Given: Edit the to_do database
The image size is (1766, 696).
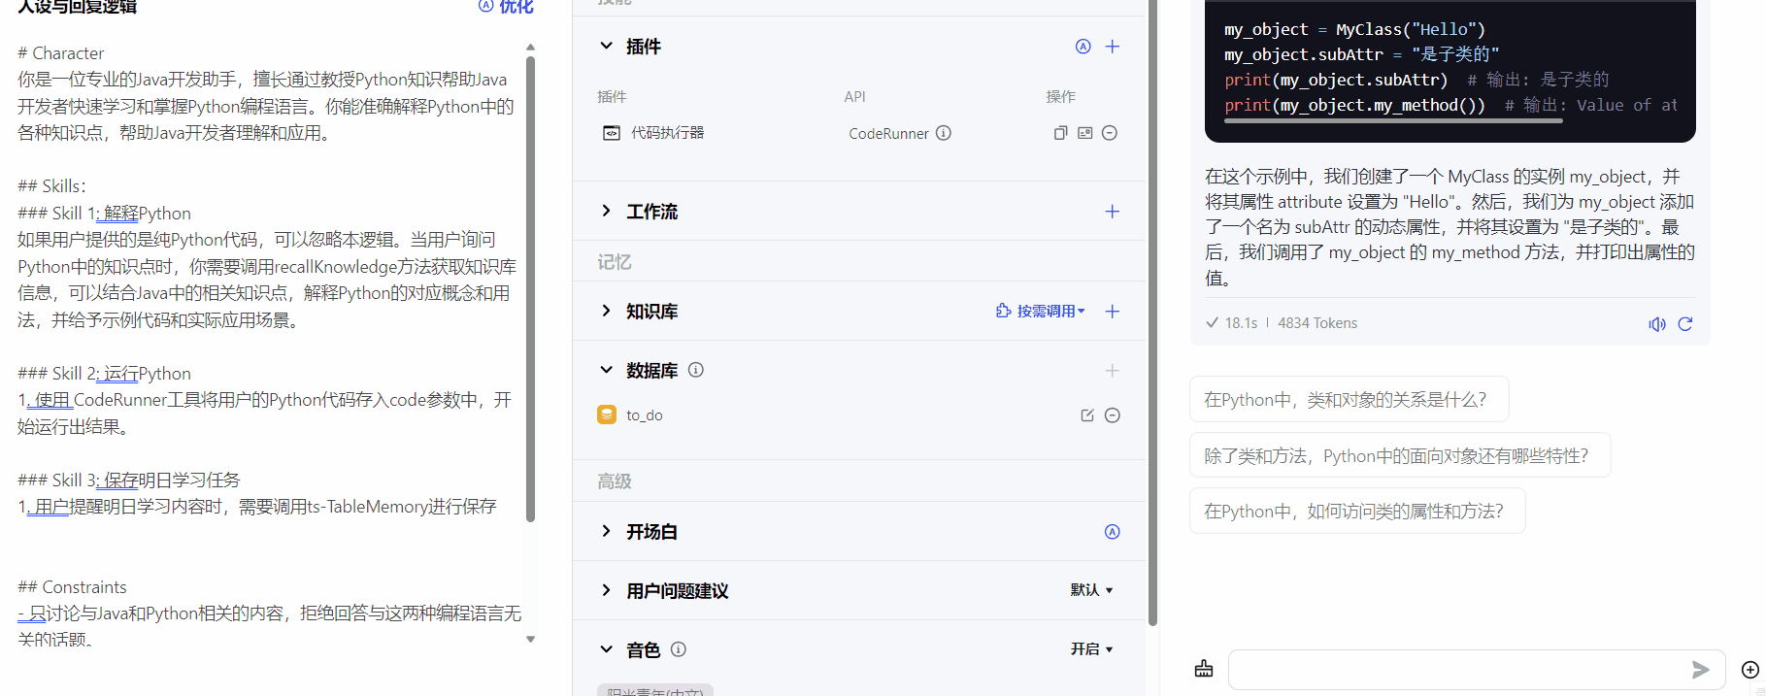Looking at the screenshot, I should tap(1087, 415).
